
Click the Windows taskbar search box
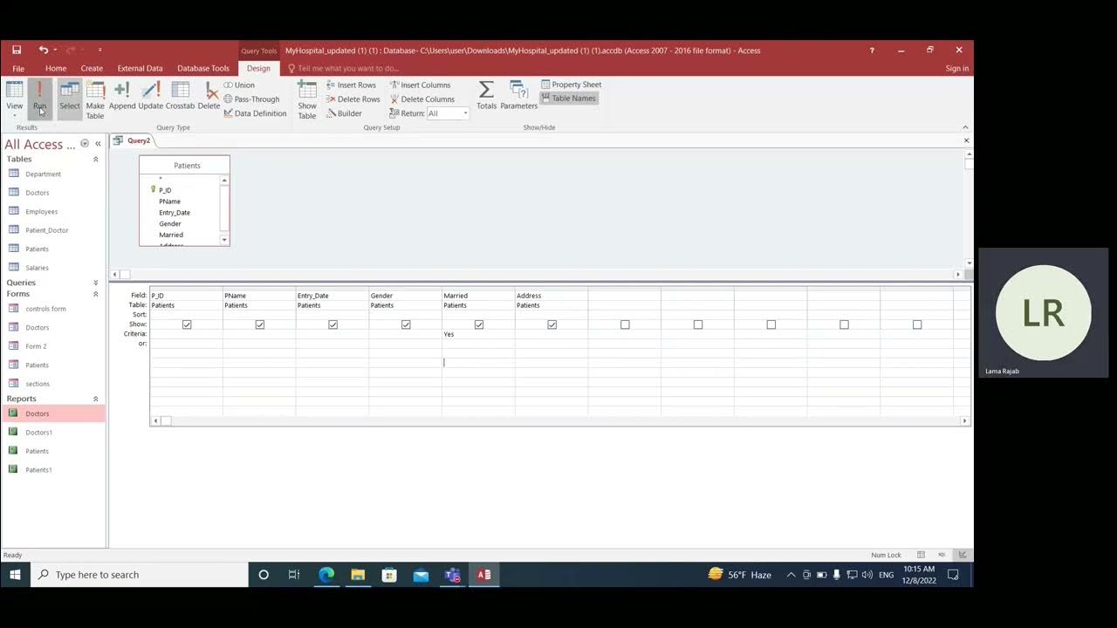(x=140, y=575)
